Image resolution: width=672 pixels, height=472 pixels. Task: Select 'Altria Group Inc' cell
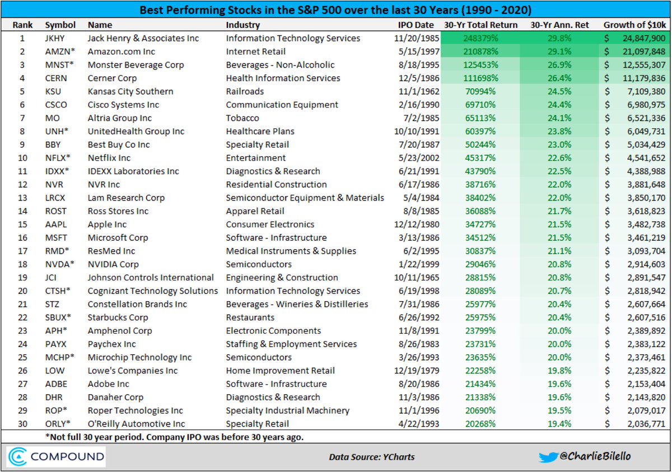120,118
